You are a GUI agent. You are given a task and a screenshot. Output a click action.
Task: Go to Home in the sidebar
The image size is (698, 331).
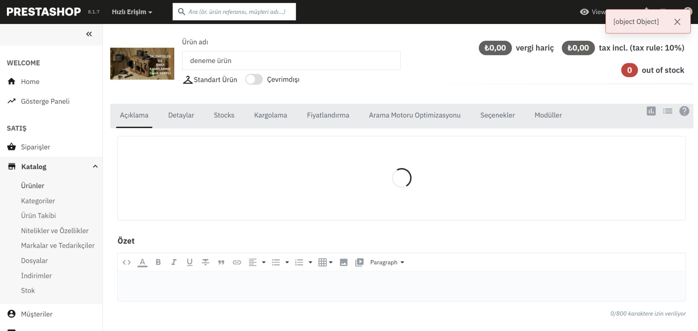pos(30,82)
